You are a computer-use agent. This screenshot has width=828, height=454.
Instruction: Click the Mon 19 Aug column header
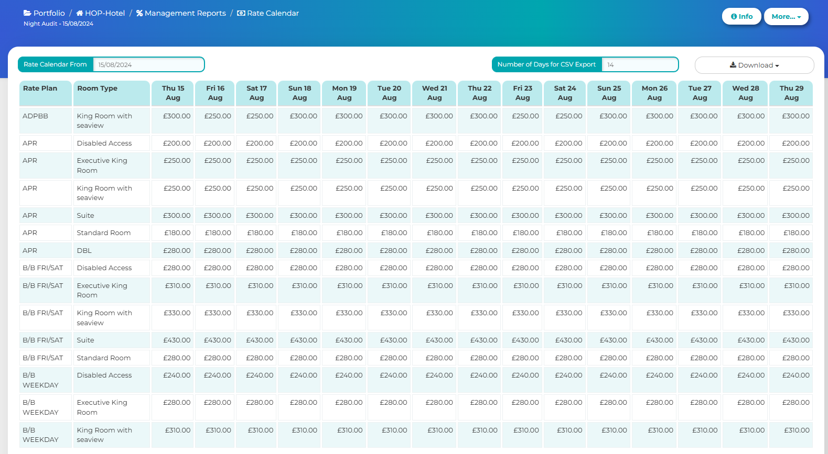pos(344,93)
